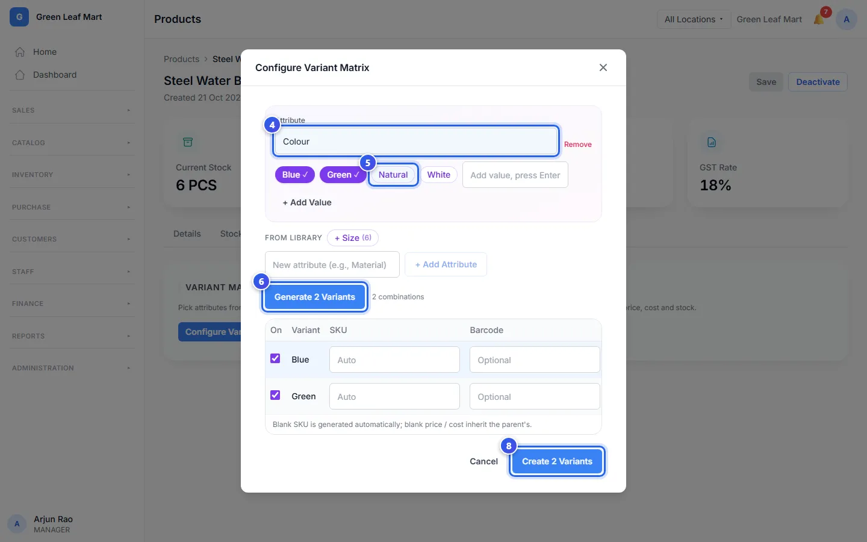Uncheck the Blue variant checkbox

(x=275, y=359)
